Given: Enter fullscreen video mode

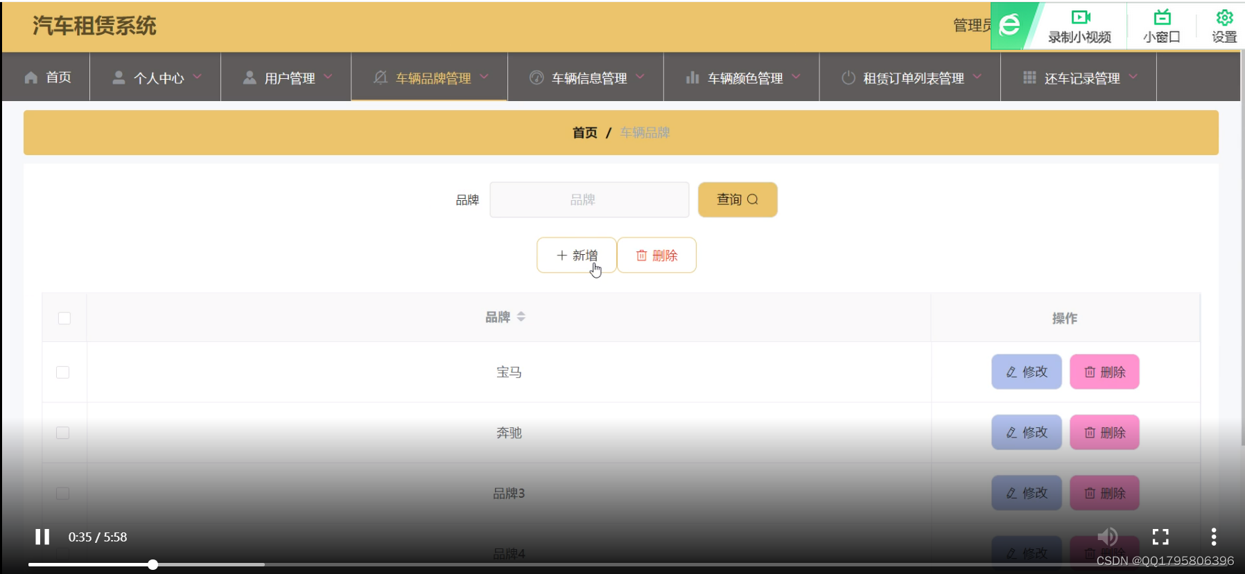Looking at the screenshot, I should click(1160, 537).
